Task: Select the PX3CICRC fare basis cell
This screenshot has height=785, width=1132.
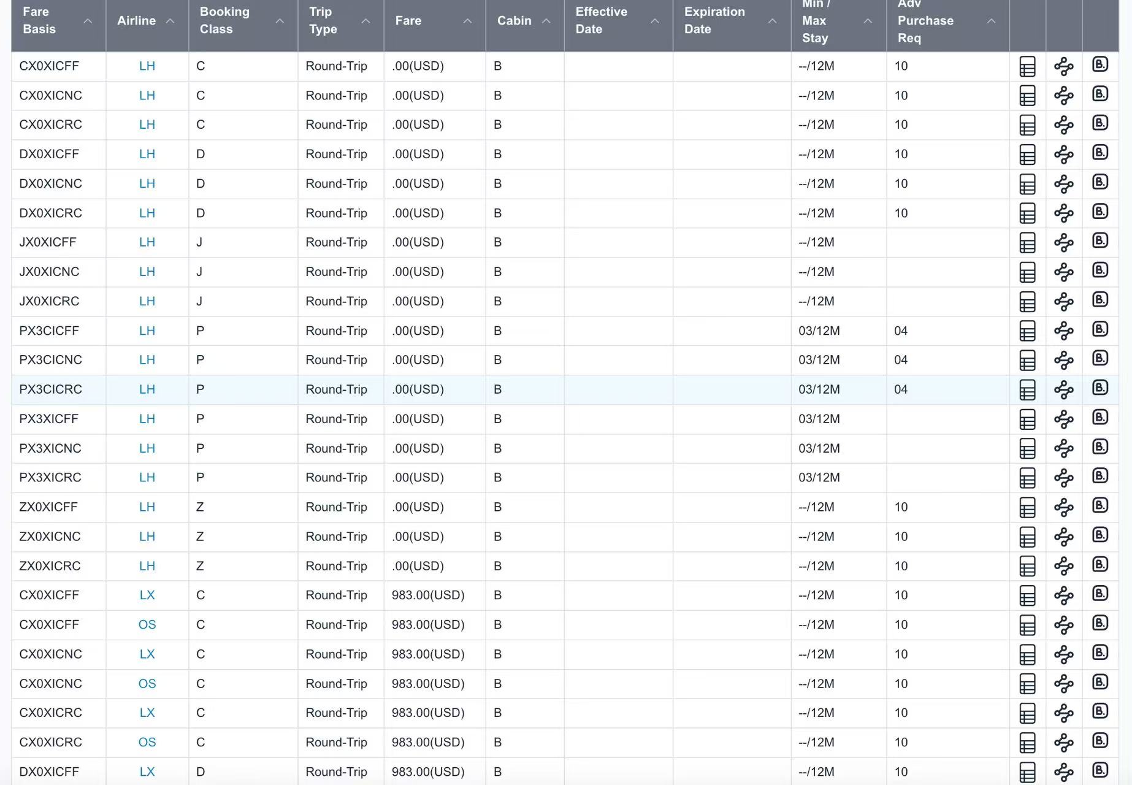Action: point(50,389)
